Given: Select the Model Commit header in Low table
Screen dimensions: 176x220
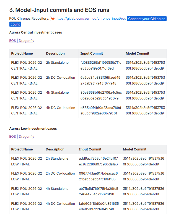Looking at the screenshot, I should 144,149.
